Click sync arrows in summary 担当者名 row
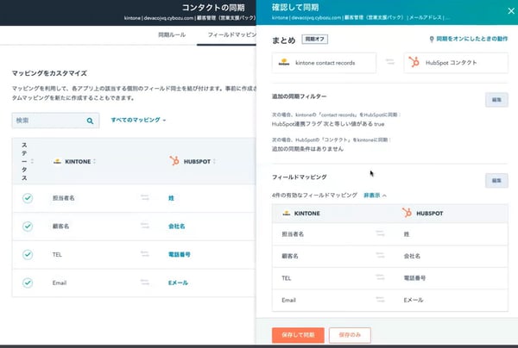518x348 pixels. click(380, 233)
